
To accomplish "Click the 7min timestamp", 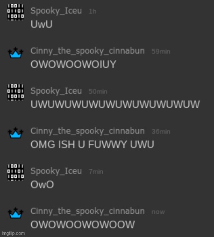I will (96, 172).
